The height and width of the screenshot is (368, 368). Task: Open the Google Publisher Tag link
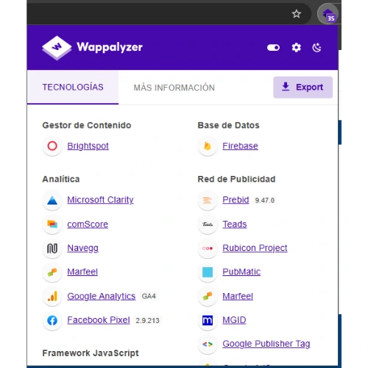tap(266, 344)
